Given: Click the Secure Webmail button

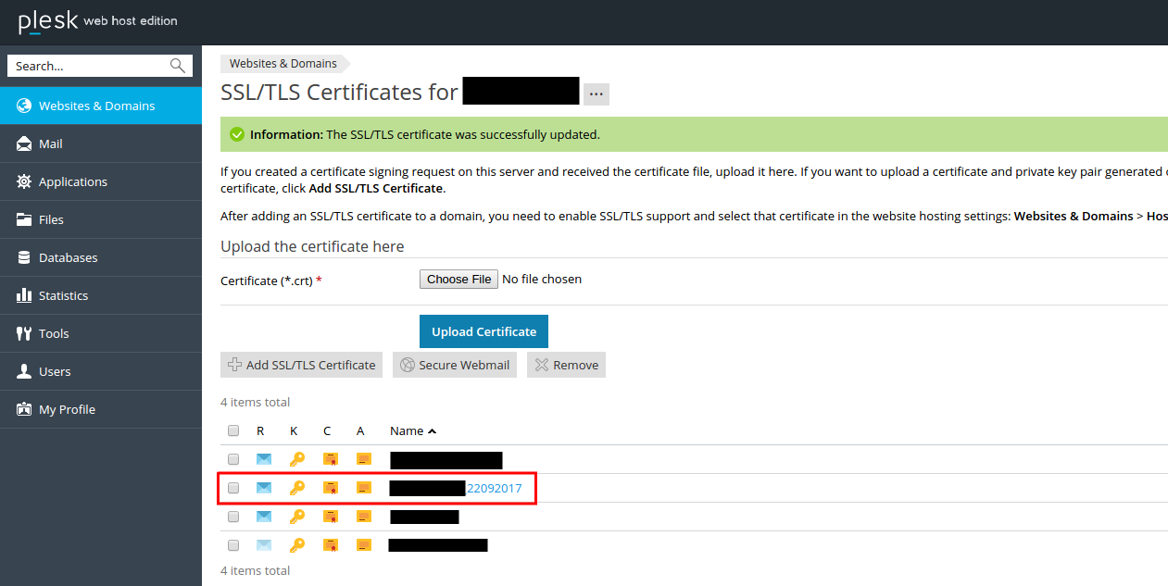Looking at the screenshot, I should point(455,365).
